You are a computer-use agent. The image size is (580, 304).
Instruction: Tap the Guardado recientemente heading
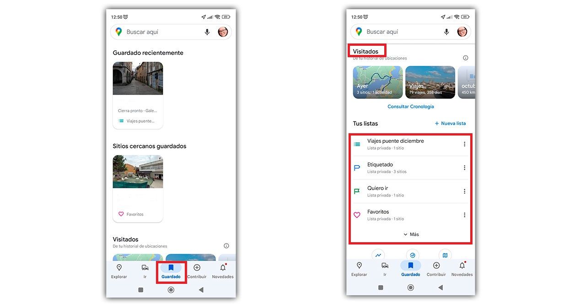point(148,53)
